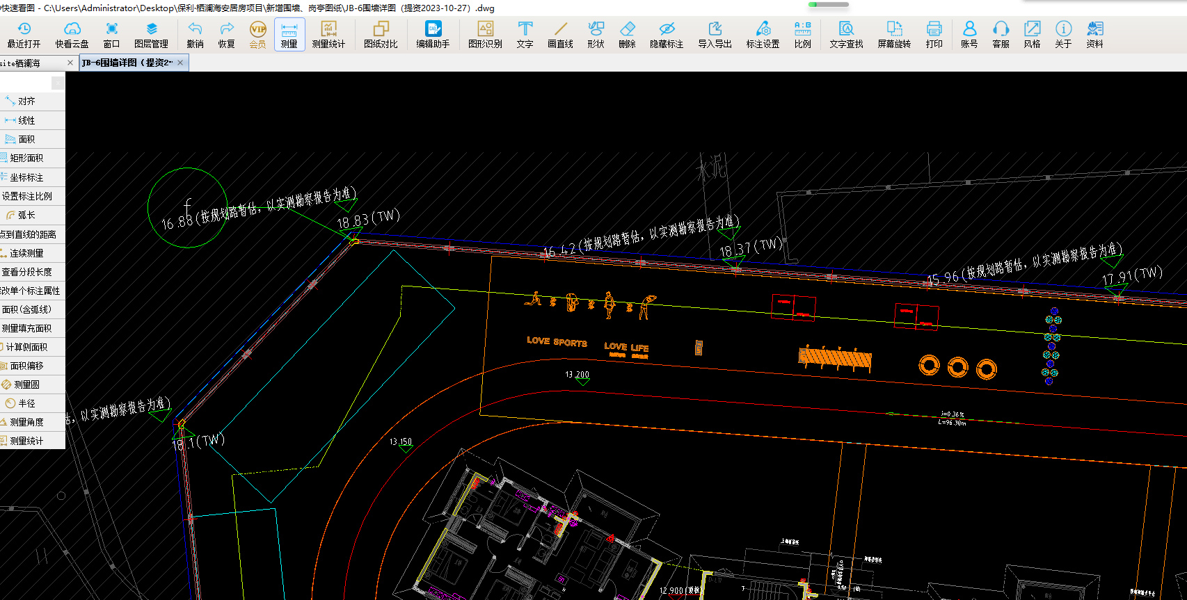Select the 文字 text tool
Image resolution: width=1187 pixels, height=600 pixels.
click(x=525, y=35)
